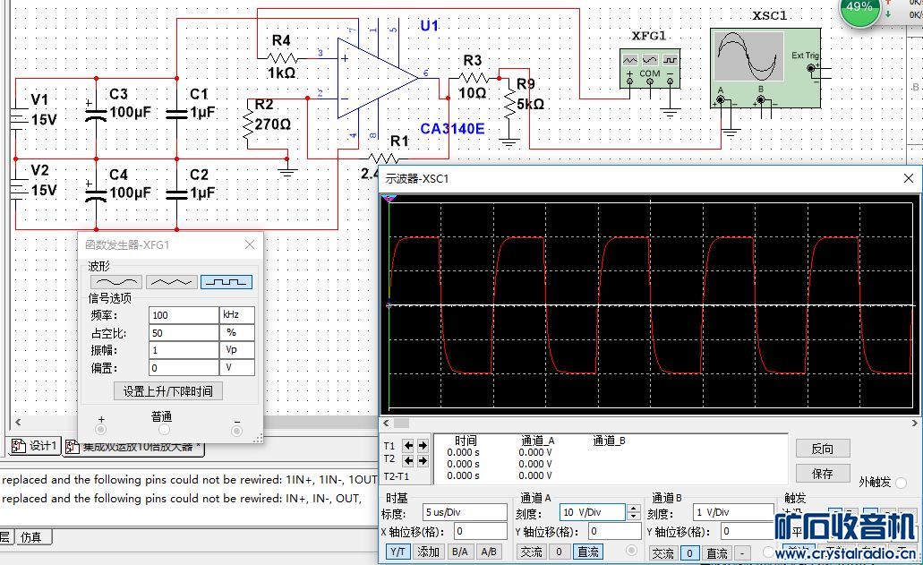Increase channel A scale with stepper
This screenshot has width=923, height=565.
(634, 509)
